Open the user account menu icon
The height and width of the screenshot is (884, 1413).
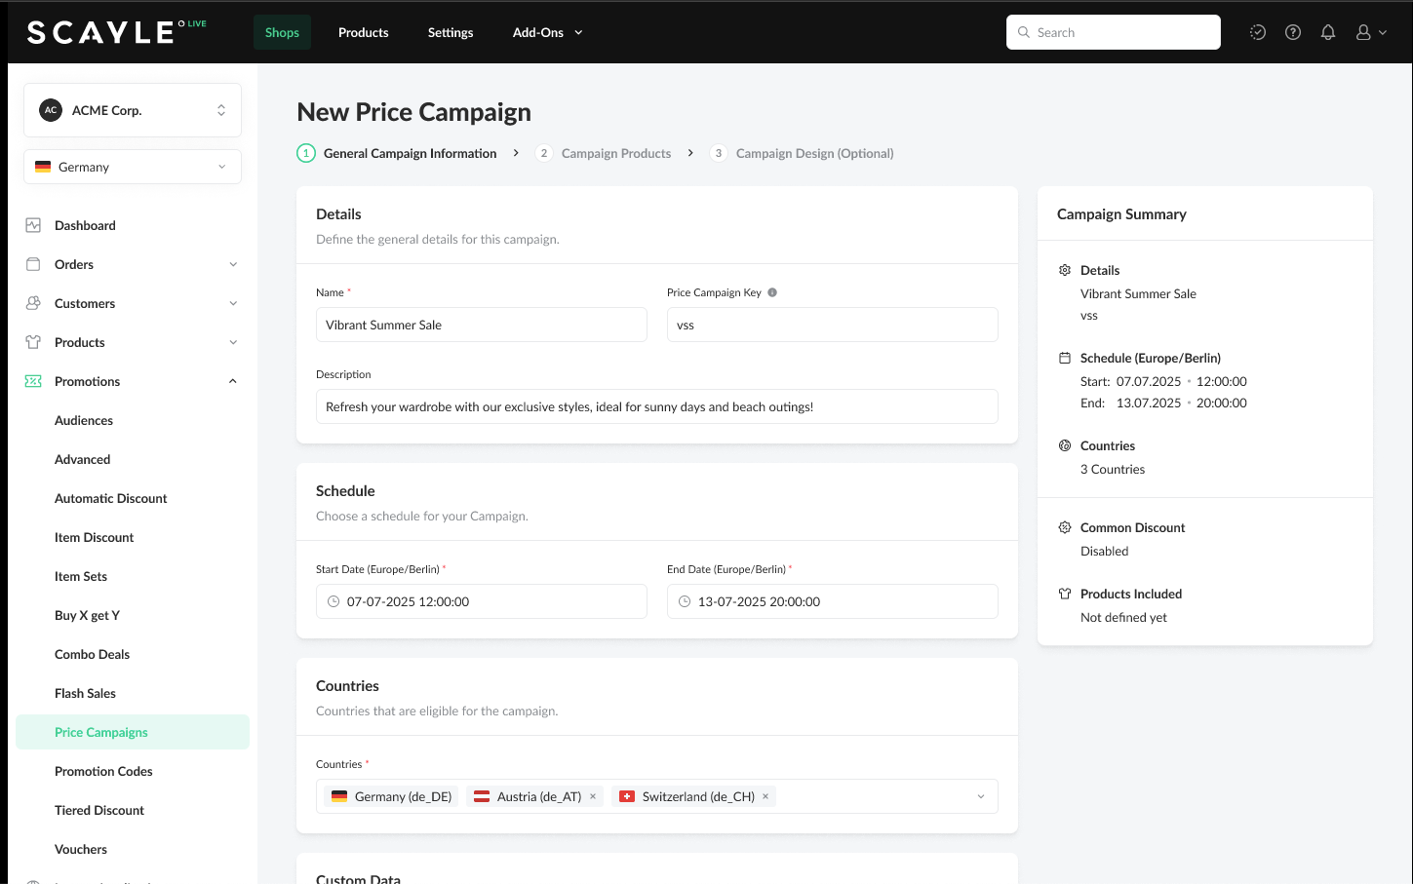tap(1370, 32)
